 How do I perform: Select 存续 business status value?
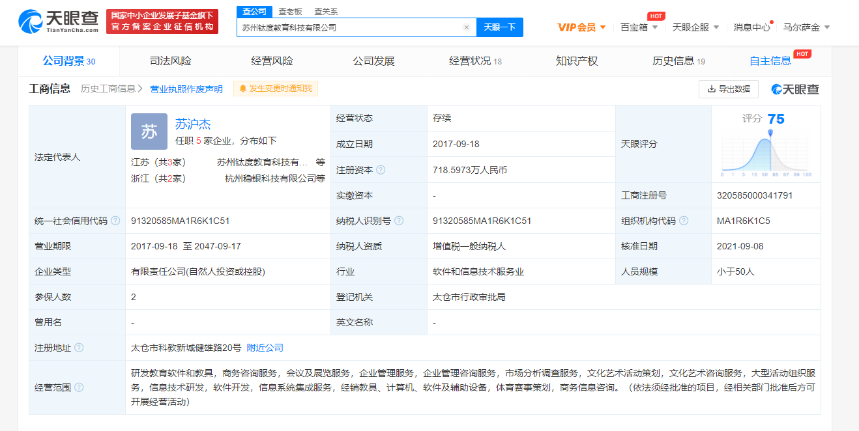(x=442, y=118)
